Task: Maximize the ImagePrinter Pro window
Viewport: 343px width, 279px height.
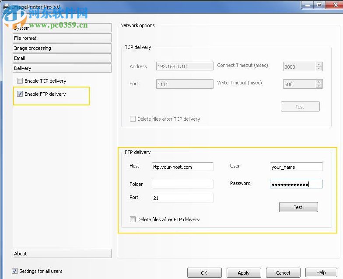Action: [319, 5]
